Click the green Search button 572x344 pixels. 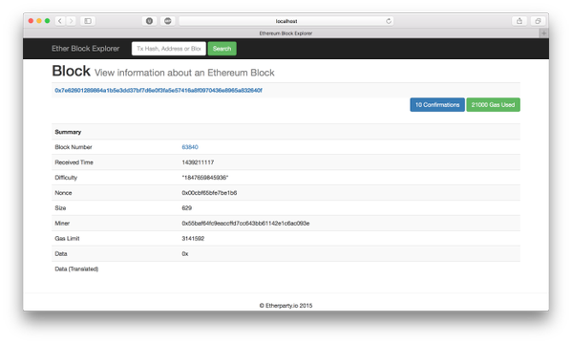222,49
